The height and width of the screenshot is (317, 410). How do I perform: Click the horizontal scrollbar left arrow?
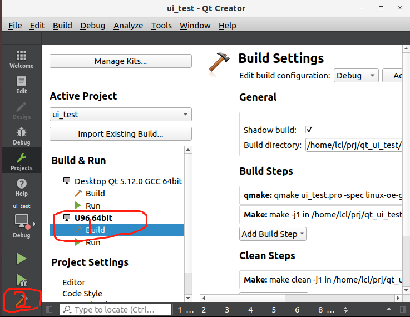pyautogui.click(x=204, y=298)
